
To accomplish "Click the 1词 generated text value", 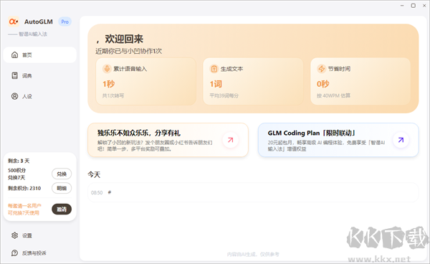I will 216,84.
